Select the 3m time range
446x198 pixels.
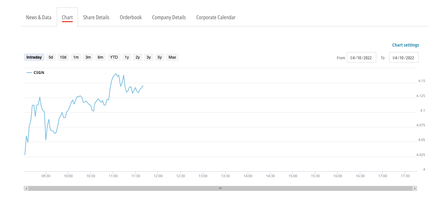pyautogui.click(x=88, y=57)
